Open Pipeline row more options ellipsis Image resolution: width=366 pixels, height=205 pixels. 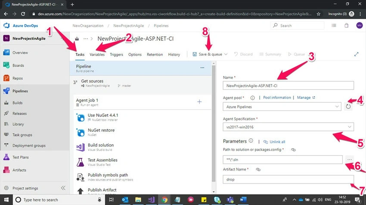point(202,68)
